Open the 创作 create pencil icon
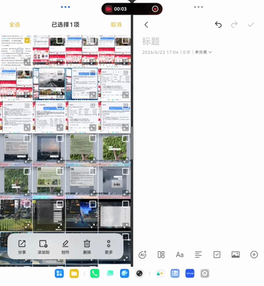This screenshot has width=264, height=286. pyautogui.click(x=65, y=244)
